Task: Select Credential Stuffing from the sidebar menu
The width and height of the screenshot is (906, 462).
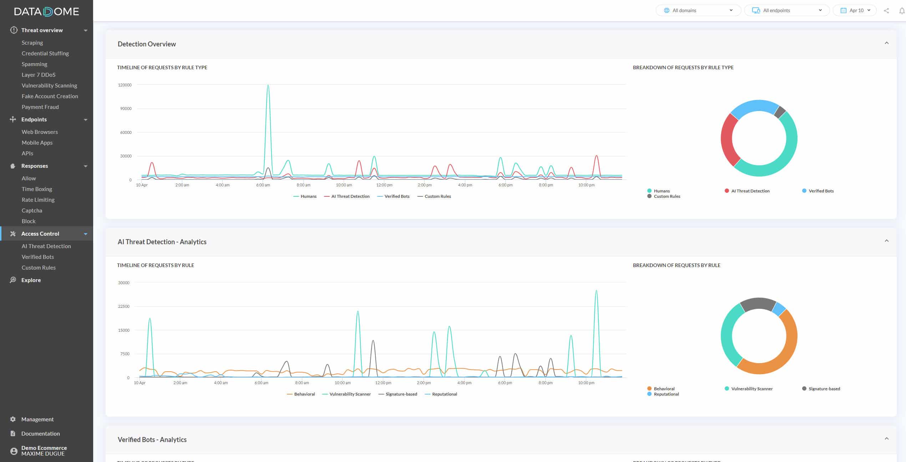Action: tap(45, 53)
